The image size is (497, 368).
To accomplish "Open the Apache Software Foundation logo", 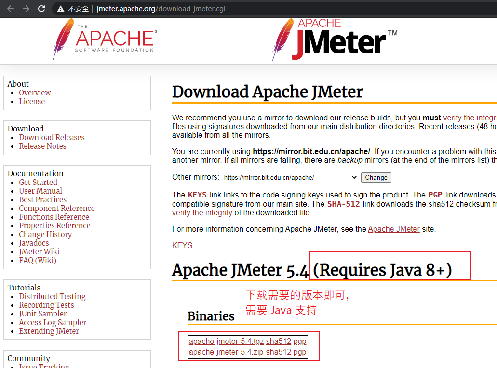I will click(x=105, y=39).
